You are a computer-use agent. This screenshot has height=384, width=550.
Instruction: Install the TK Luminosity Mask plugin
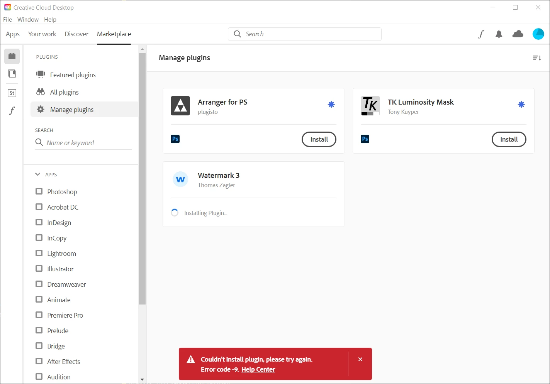pos(509,139)
